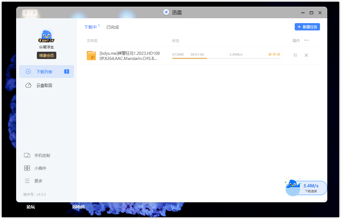Open 下载列表 in the sidebar

pyautogui.click(x=47, y=71)
